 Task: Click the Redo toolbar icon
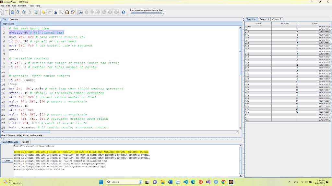[x=49, y=12]
